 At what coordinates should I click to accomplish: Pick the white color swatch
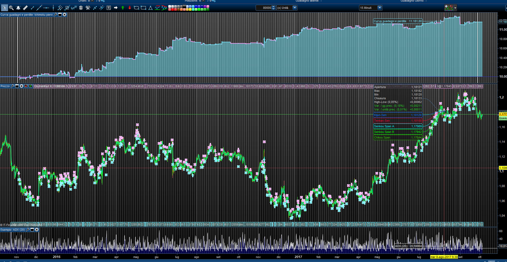coord(169,6)
